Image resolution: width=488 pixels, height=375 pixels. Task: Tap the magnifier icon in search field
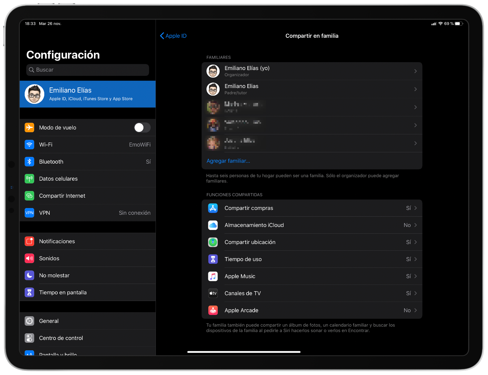[31, 70]
